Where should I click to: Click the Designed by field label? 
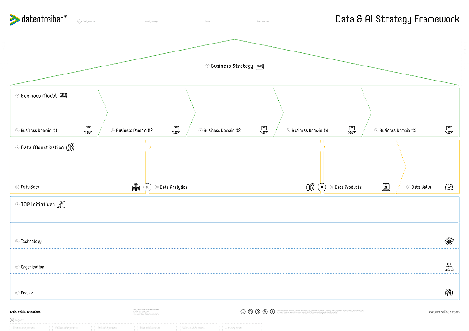pyautogui.click(x=151, y=22)
